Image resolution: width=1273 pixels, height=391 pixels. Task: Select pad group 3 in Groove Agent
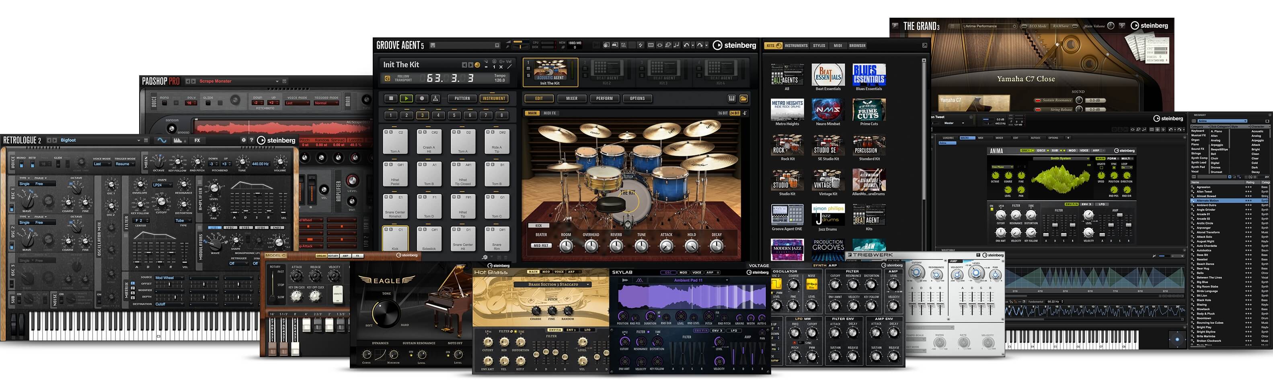coord(422,115)
